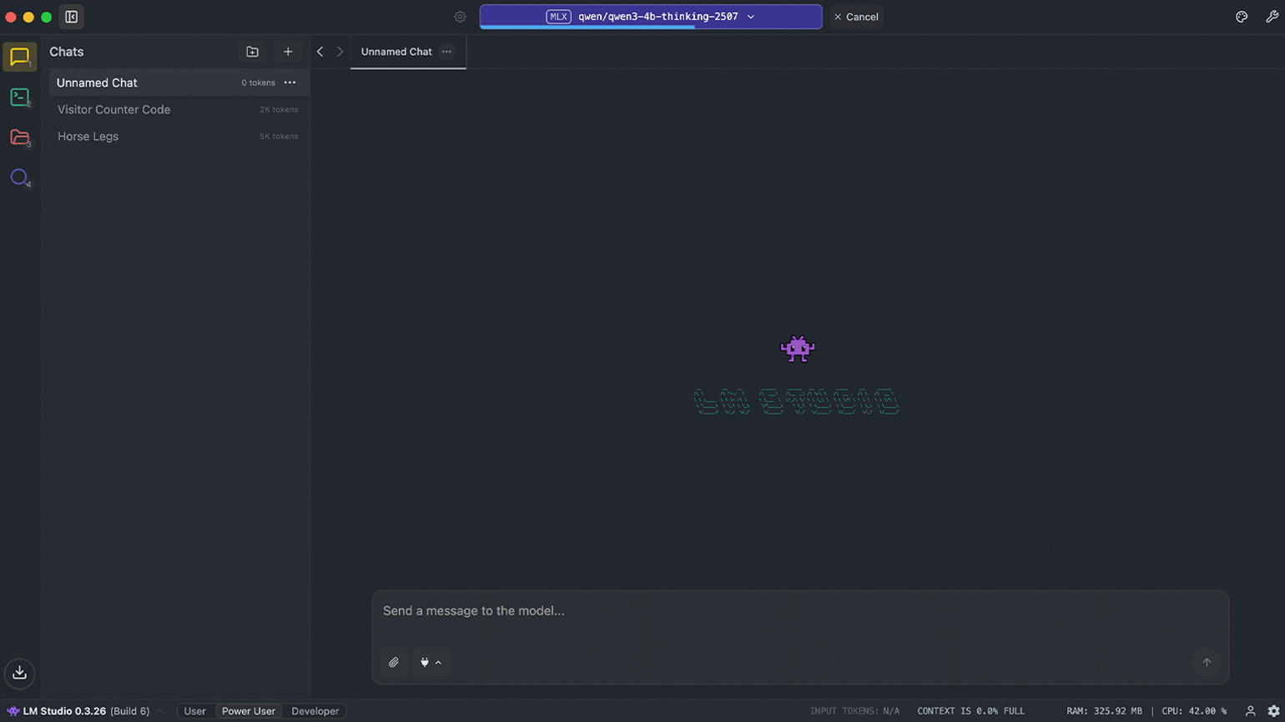Select the Horse Legs chat
This screenshot has width=1285, height=722.
[x=88, y=136]
